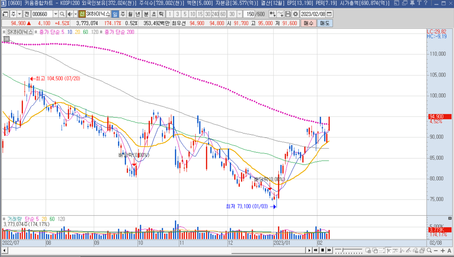Select interval button 5
454x257 pixels.
tap(185, 14)
